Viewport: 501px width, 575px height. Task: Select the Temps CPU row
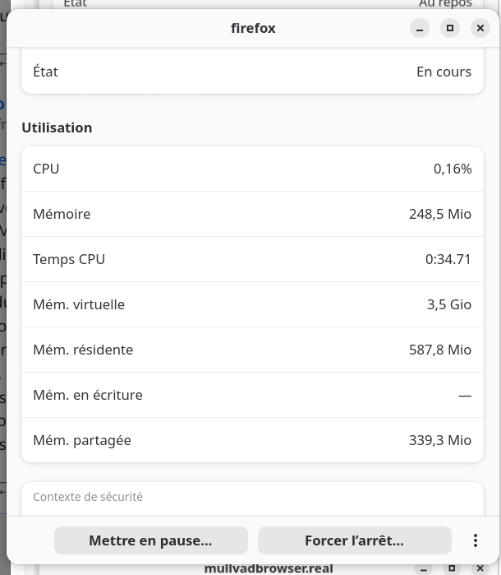click(x=252, y=259)
